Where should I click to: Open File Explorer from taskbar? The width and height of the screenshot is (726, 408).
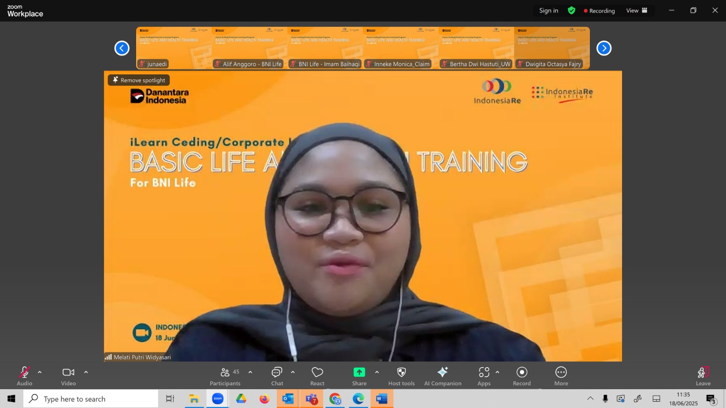pos(194,399)
